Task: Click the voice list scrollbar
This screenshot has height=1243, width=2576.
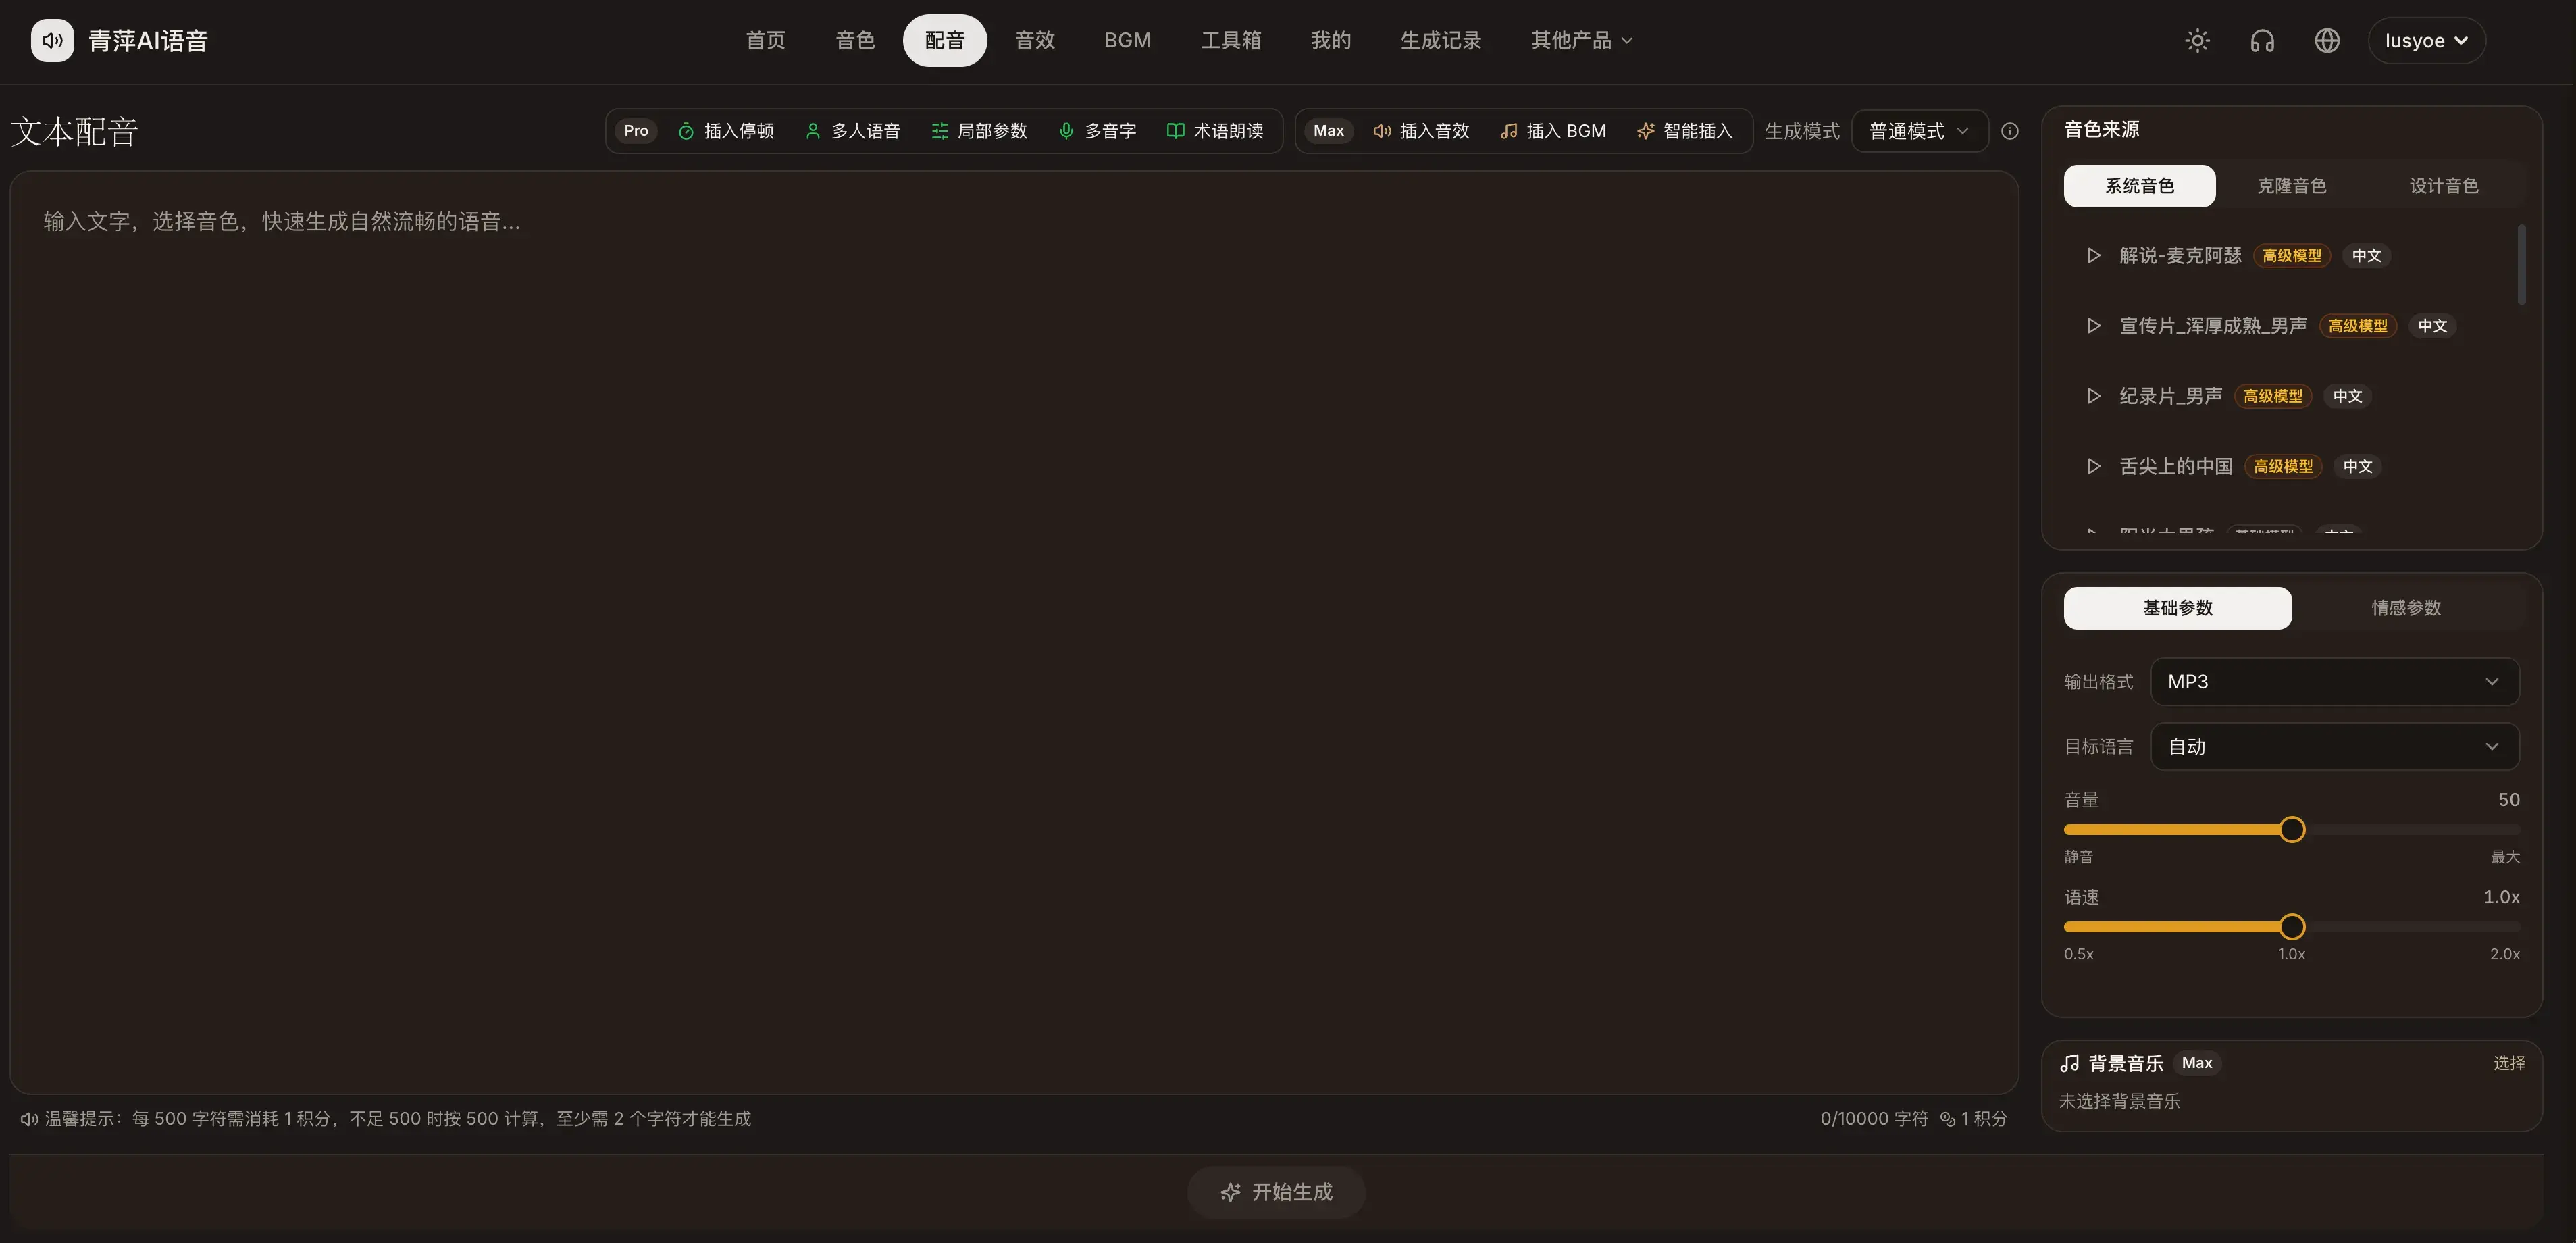Action: coord(2521,264)
